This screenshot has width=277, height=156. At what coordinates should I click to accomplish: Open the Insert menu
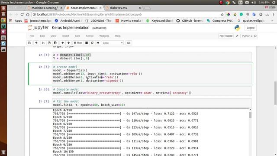(65, 36)
